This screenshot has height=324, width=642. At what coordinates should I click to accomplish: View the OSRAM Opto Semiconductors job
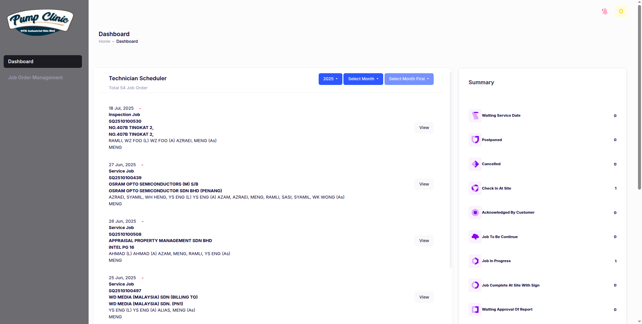point(424,184)
